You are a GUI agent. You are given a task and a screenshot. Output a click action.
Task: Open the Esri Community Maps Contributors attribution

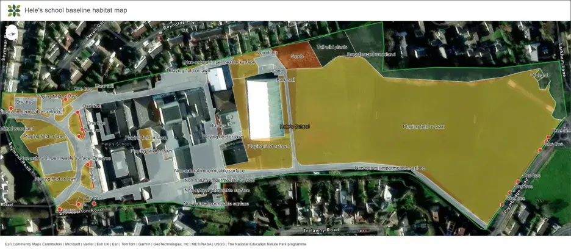tap(34, 244)
